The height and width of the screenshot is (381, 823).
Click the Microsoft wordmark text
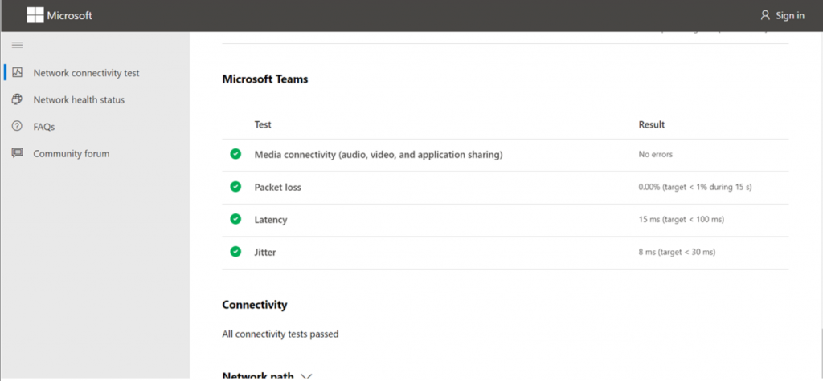69,16
